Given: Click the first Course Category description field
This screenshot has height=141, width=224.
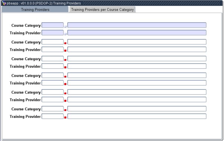Looking at the screenshot, I should [x=137, y=25].
